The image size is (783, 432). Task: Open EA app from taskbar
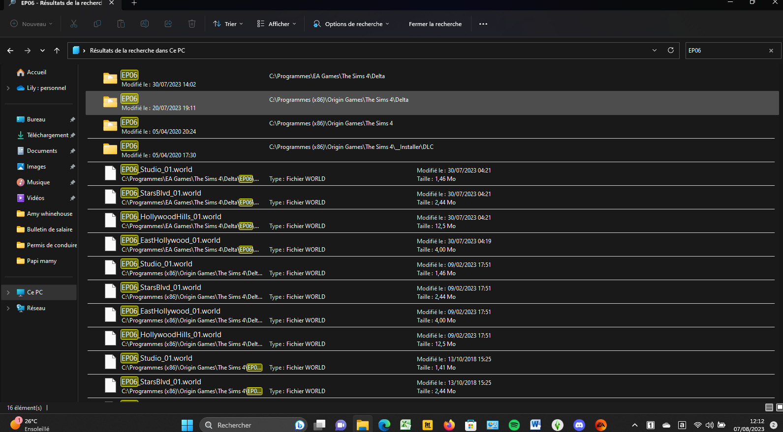pos(601,425)
